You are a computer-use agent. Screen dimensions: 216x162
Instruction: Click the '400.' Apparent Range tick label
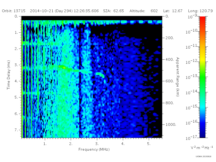tap(170, 59)
